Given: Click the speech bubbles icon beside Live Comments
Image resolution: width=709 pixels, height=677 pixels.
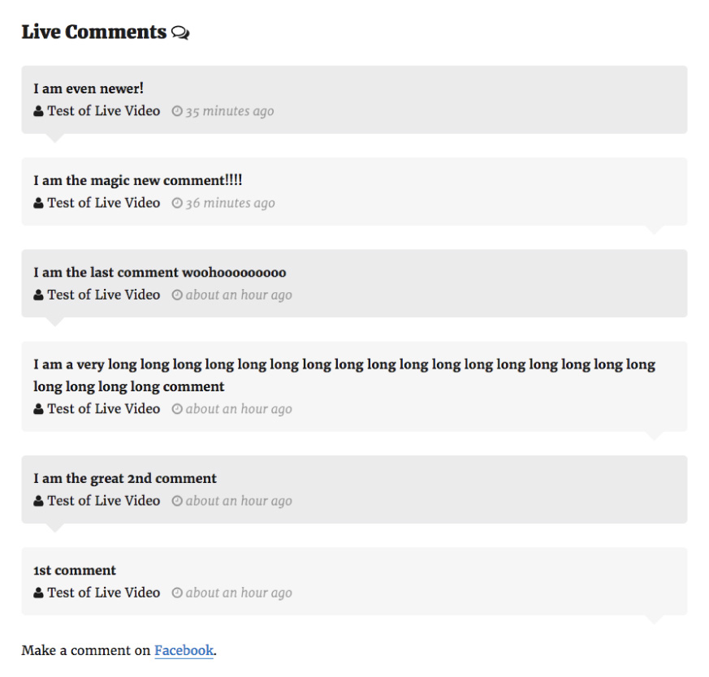Looking at the screenshot, I should pos(180,33).
